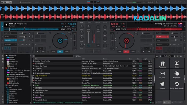Image resolution: width=187 pixels, height=105 pixels.
Task: Fire the Explosion sample pad
Action: tap(177, 75)
